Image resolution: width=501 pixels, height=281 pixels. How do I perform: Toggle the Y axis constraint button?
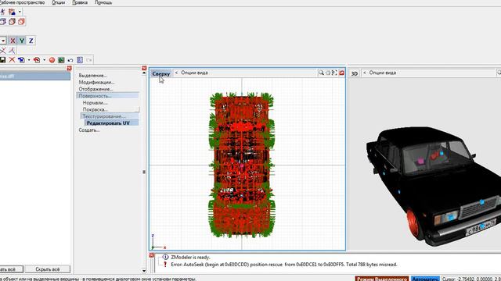22,41
